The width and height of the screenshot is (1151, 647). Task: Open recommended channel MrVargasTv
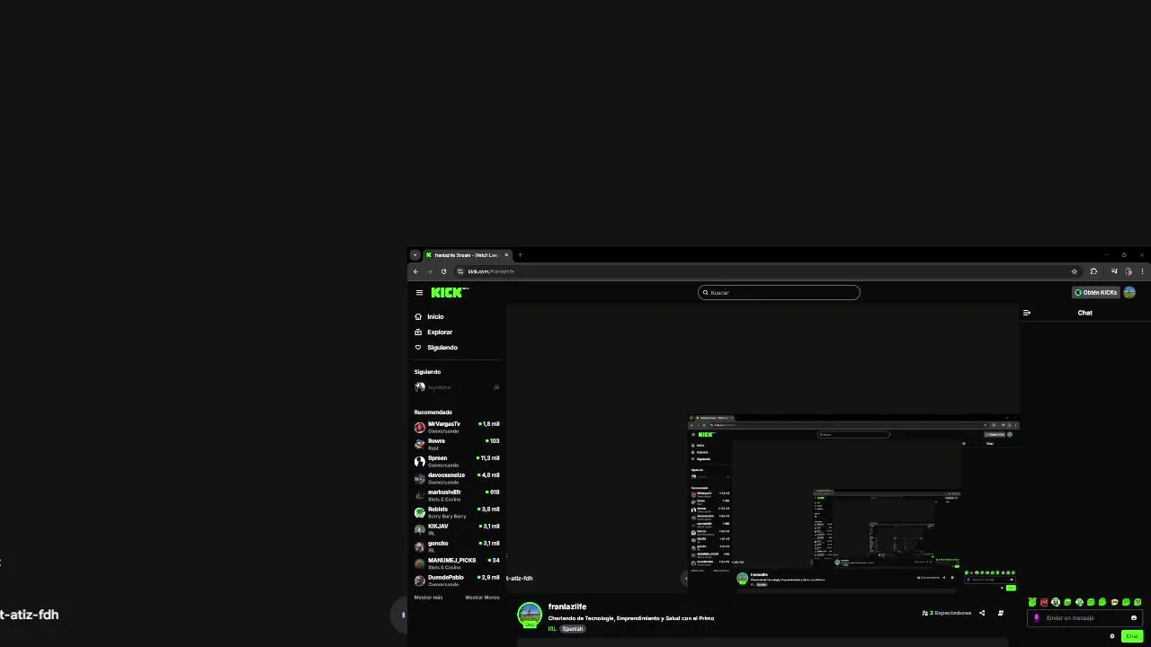click(x=457, y=427)
